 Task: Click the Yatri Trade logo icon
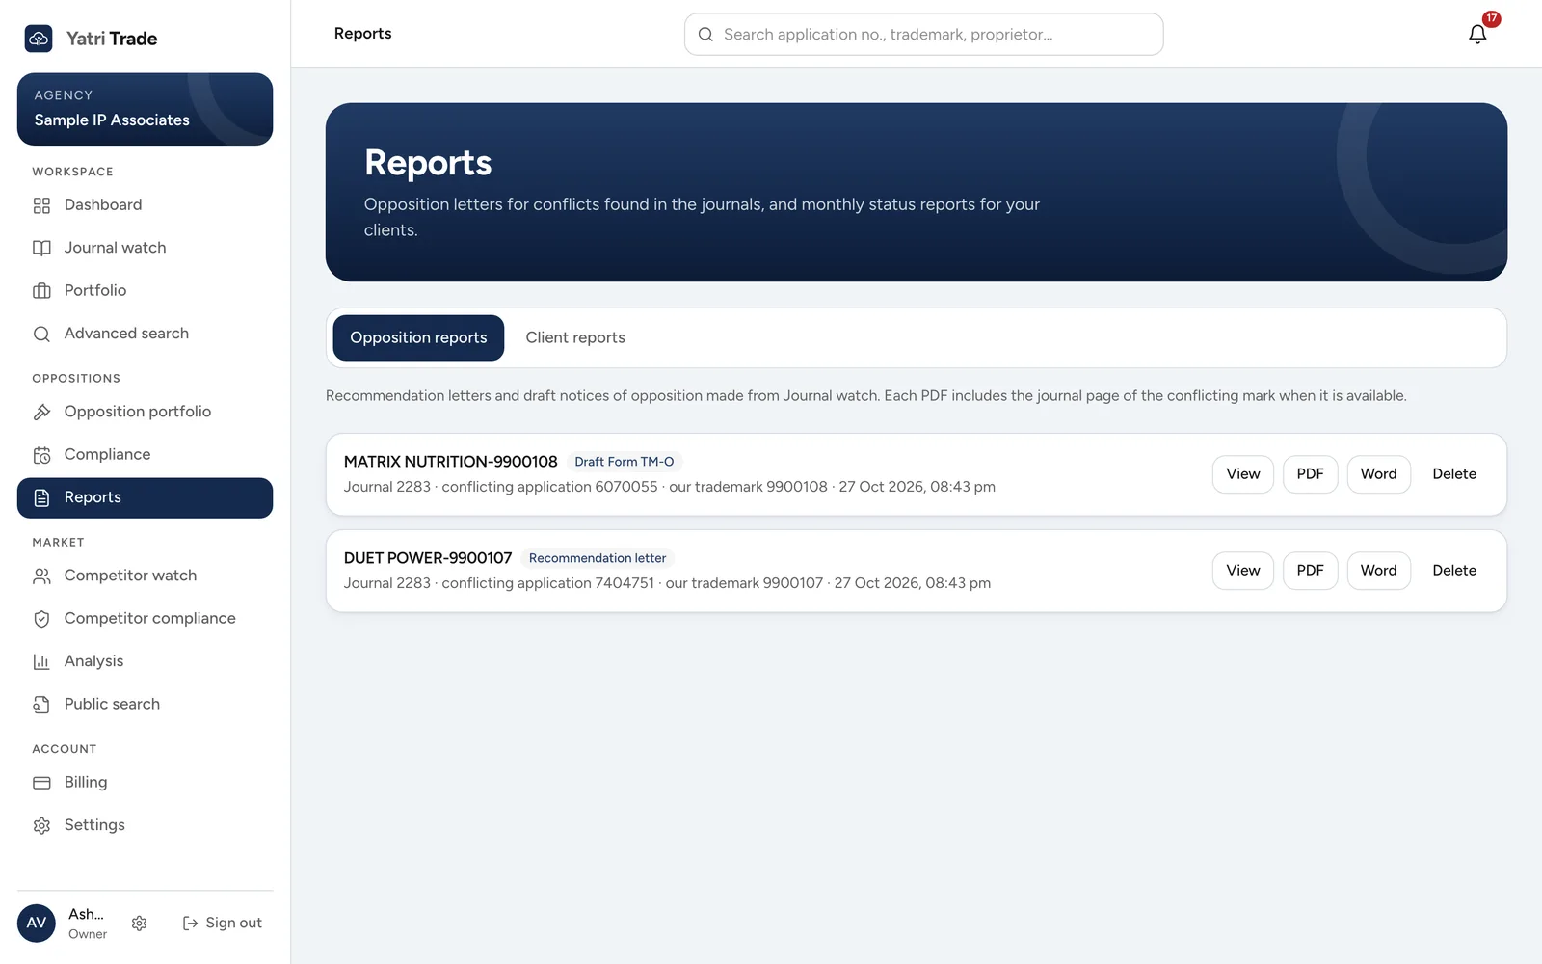coord(39,39)
